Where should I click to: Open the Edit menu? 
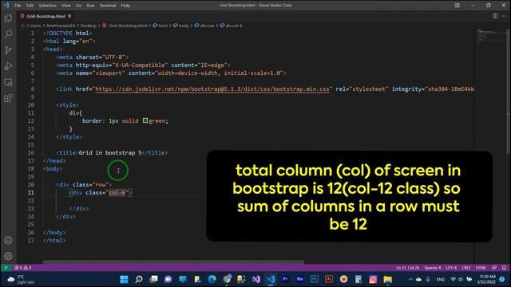(x=30, y=6)
